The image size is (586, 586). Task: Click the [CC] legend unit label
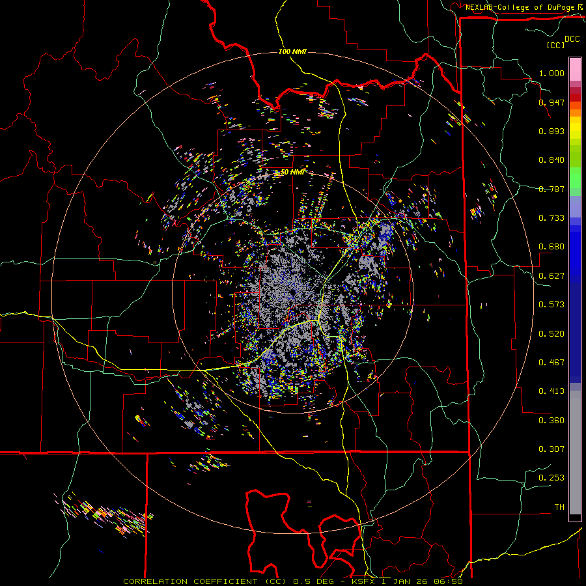click(556, 45)
